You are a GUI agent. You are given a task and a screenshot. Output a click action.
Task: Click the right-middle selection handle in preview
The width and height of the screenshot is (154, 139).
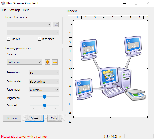[148, 68]
